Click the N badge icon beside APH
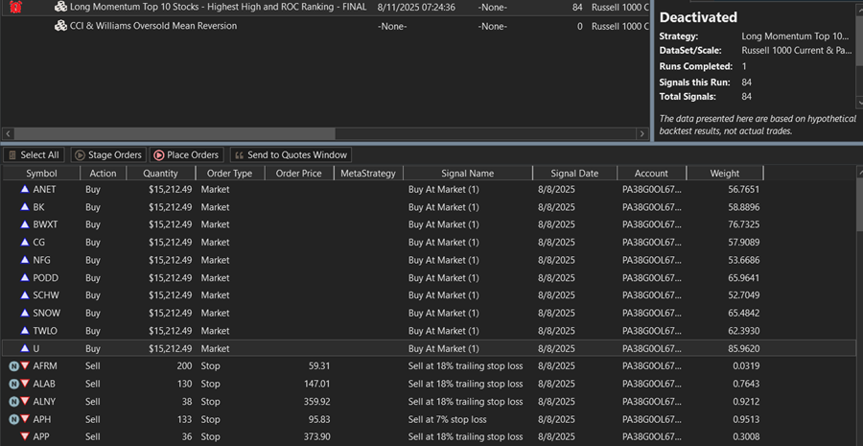 click(x=13, y=419)
